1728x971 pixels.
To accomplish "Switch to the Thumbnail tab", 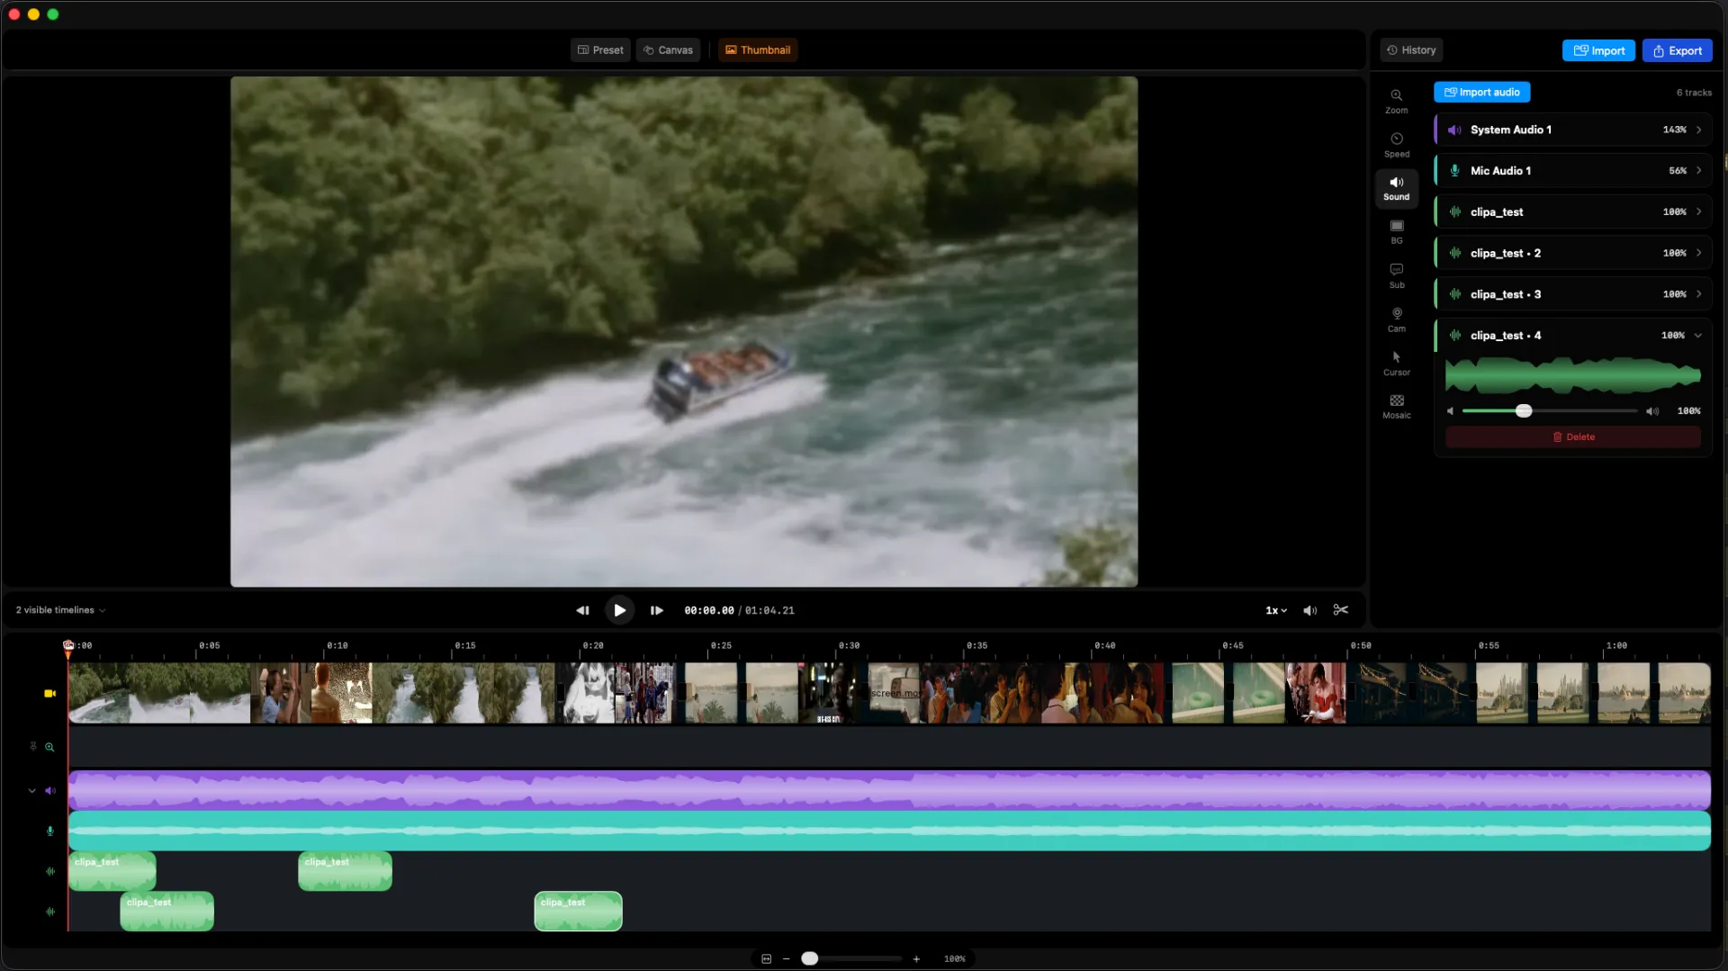I will coord(758,50).
